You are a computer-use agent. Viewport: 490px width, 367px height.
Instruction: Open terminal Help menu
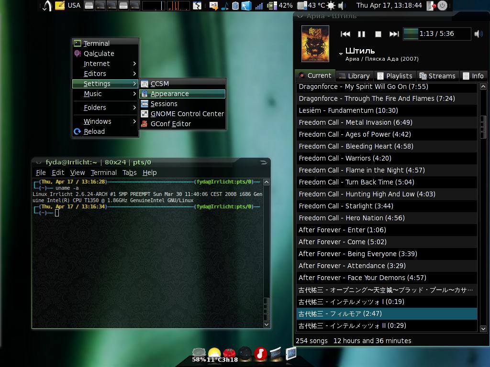coord(150,173)
